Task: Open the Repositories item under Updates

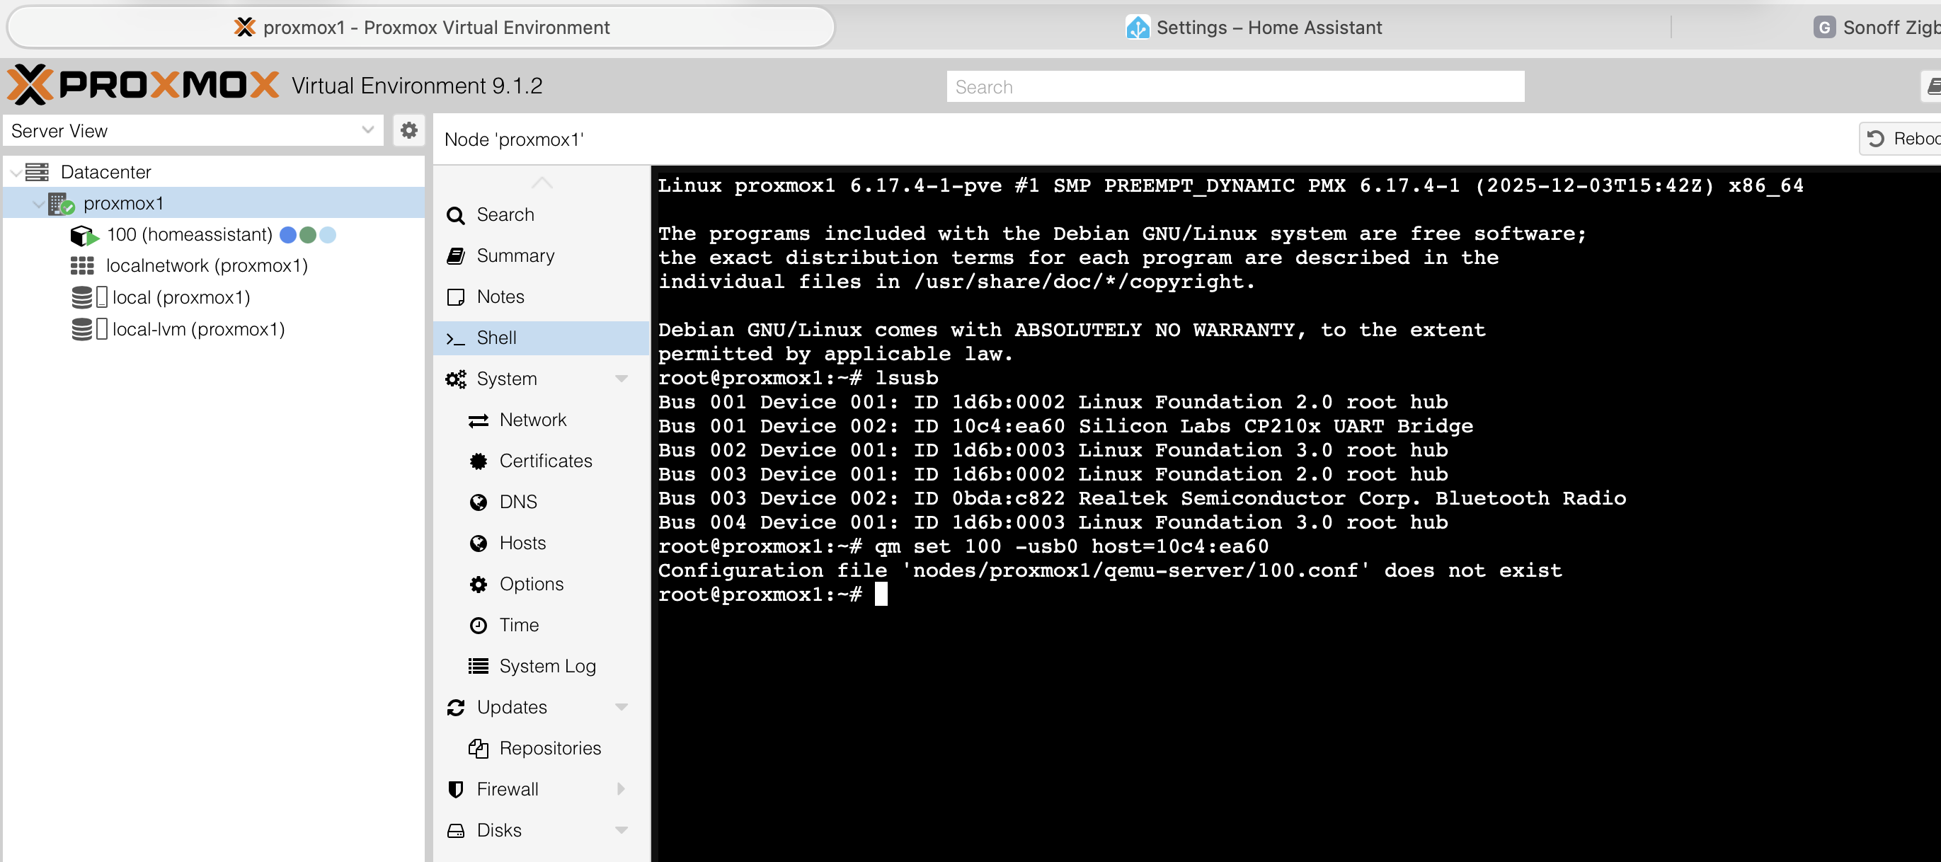Action: pos(549,748)
